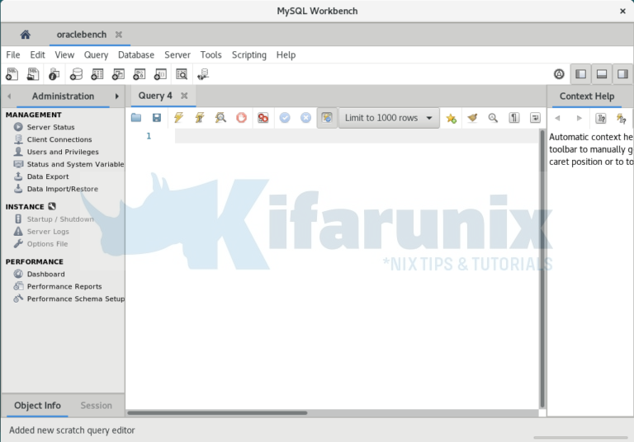Close the Query 4 tab
This screenshot has width=634, height=442.
point(184,96)
